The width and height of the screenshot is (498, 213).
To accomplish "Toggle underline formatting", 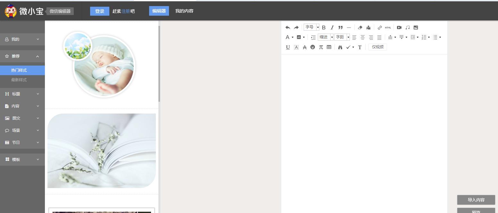I will tap(288, 47).
